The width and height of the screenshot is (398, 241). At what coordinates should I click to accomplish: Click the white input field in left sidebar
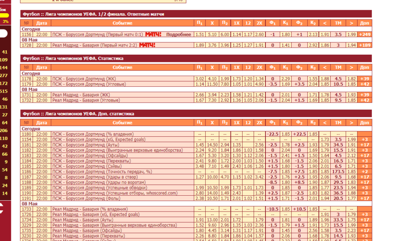[x=3, y=33]
